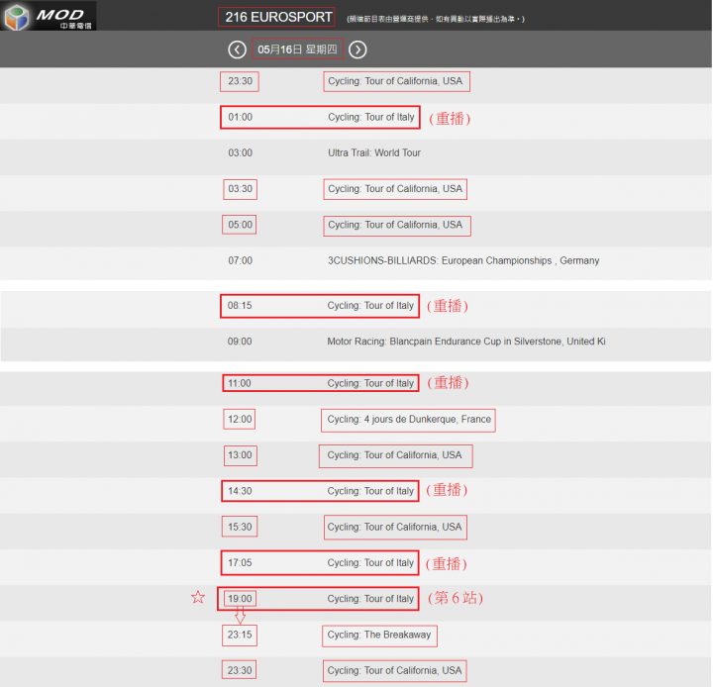Click the schedule disclaimer note in header
The width and height of the screenshot is (713, 687).
(x=436, y=19)
